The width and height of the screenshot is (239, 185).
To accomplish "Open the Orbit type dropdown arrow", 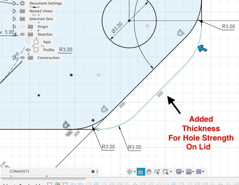I will click(x=135, y=172).
